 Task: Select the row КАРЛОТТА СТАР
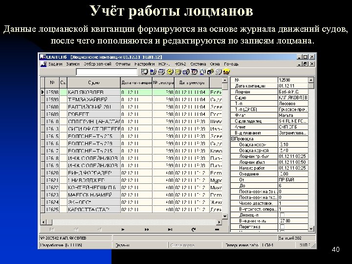tap(132, 209)
